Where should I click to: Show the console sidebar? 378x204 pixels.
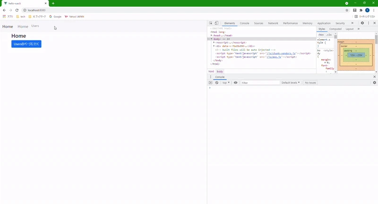click(210, 82)
